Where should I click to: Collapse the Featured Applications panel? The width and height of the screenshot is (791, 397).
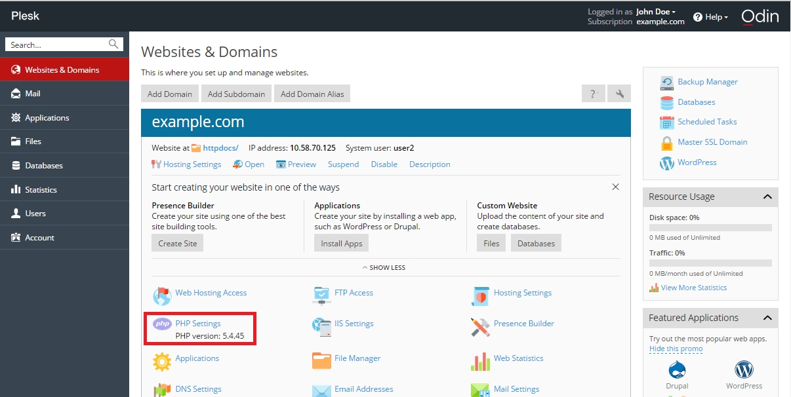click(x=767, y=318)
